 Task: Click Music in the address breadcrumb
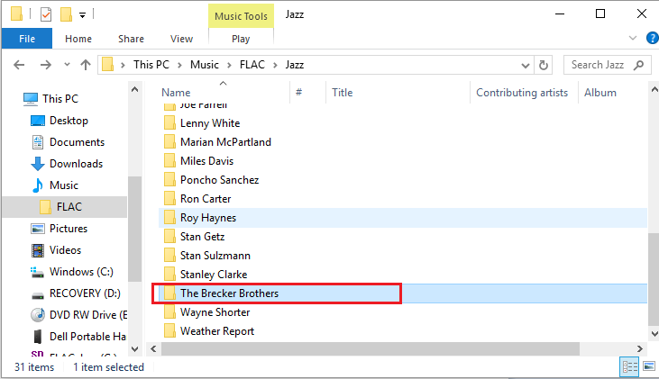coord(204,65)
